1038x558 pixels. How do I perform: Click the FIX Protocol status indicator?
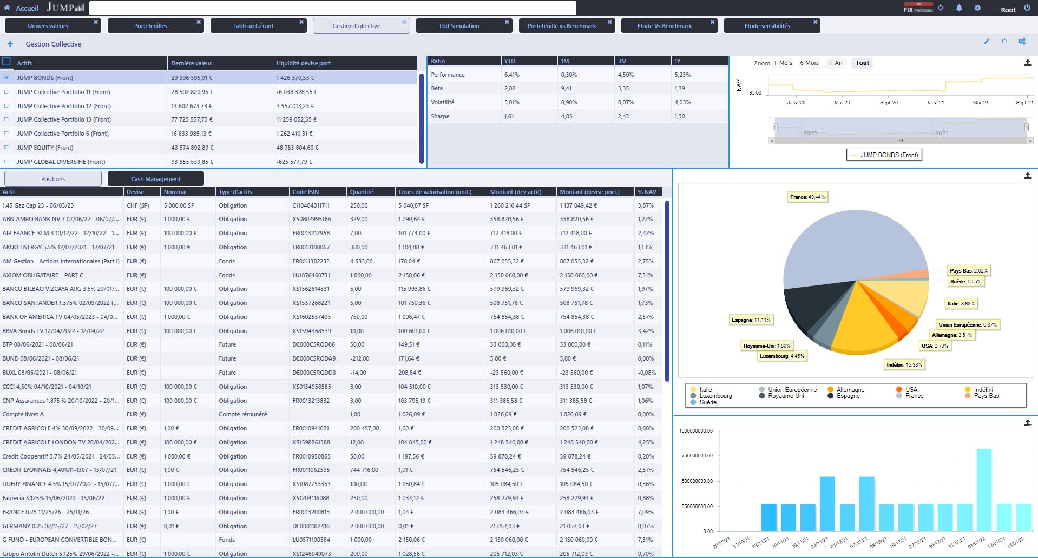918,8
